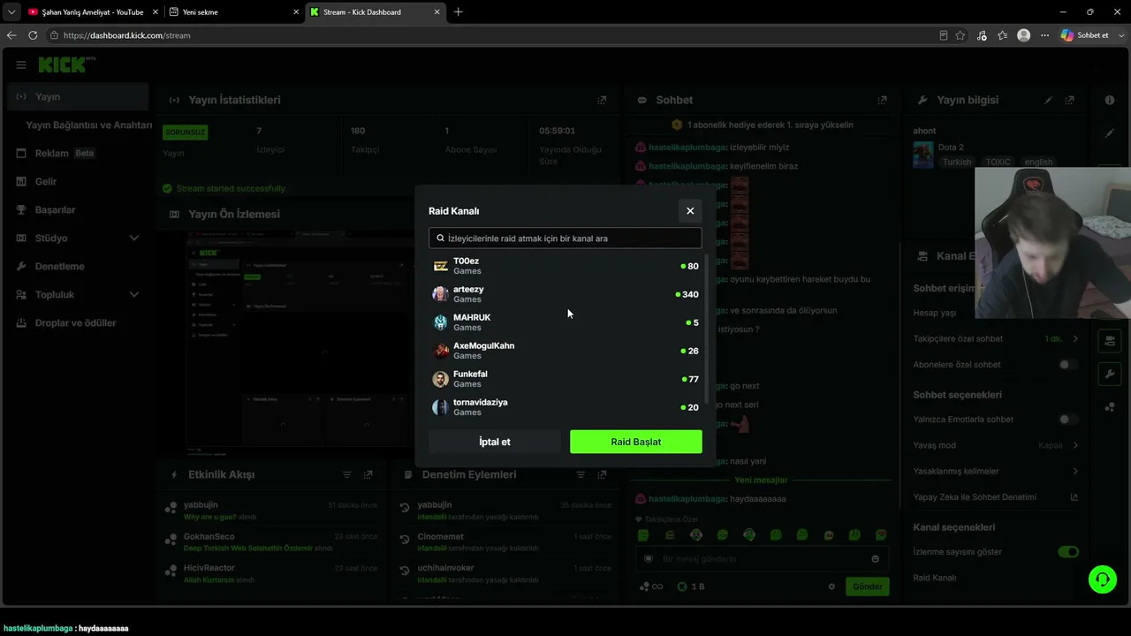Open Başarılar in the sidebar

click(78, 209)
